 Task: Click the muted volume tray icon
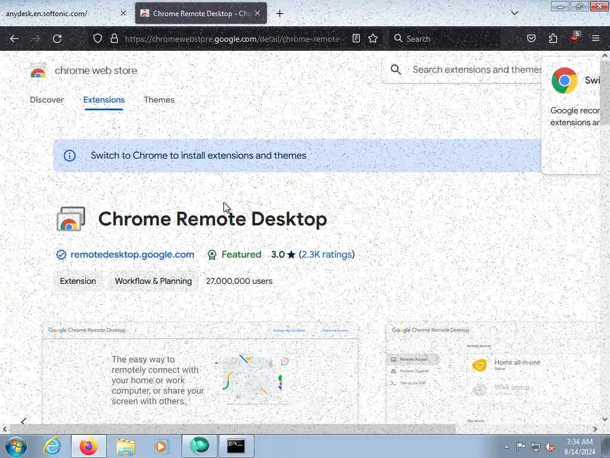[x=550, y=447]
